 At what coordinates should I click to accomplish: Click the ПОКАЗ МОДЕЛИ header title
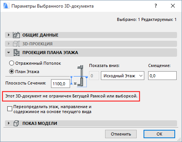click(x=40, y=123)
